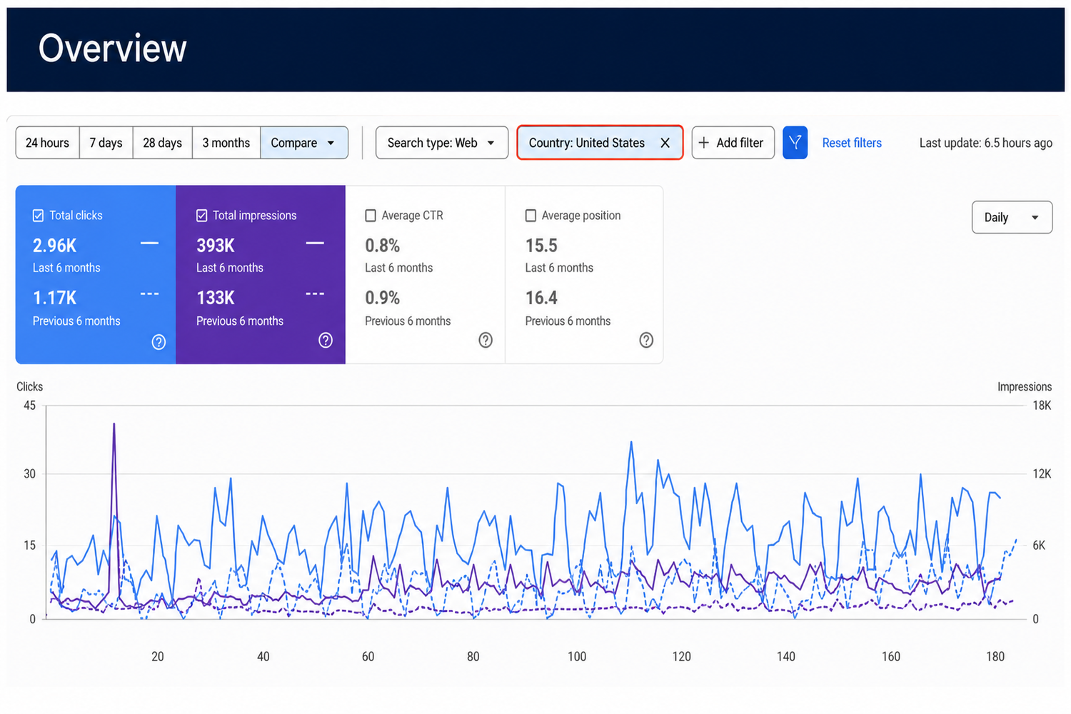
Task: Open help icon on Total clicks card
Action: click(x=159, y=342)
